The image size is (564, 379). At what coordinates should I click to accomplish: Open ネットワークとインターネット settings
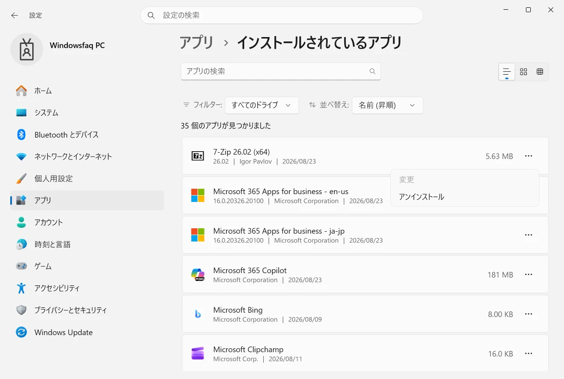(87, 157)
